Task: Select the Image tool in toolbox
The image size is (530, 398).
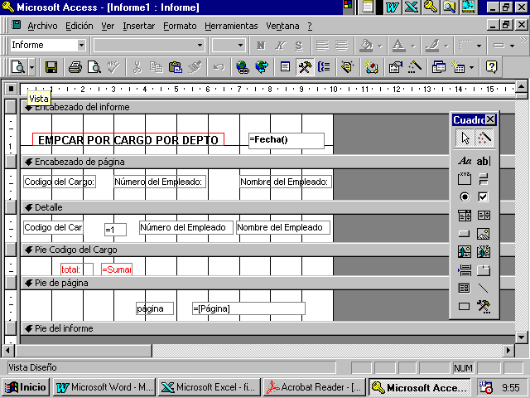Action: point(484,233)
